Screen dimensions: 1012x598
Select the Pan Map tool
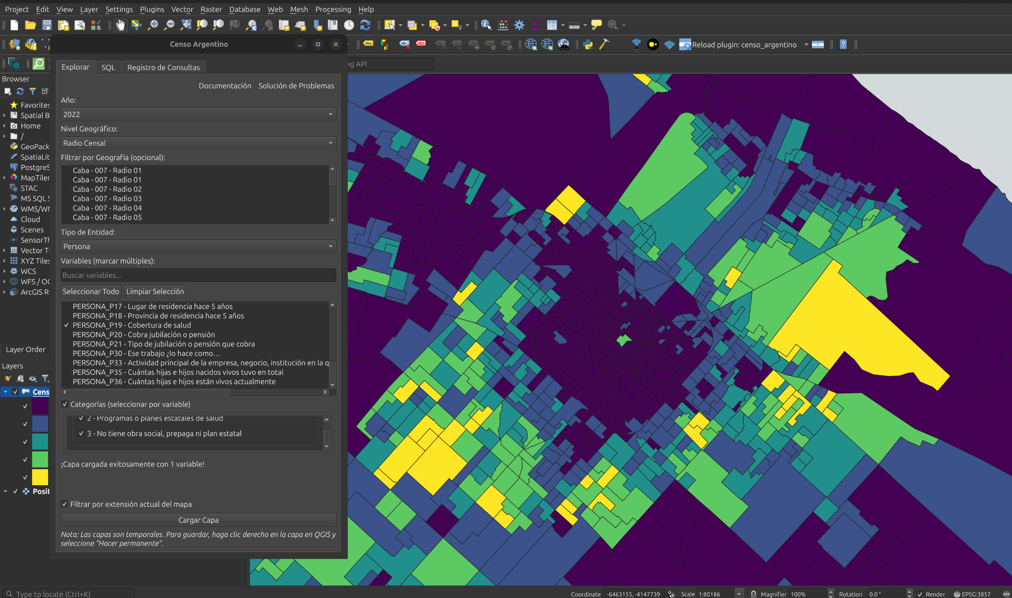tap(120, 25)
